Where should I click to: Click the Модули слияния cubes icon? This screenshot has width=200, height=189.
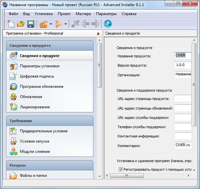pos(14,151)
